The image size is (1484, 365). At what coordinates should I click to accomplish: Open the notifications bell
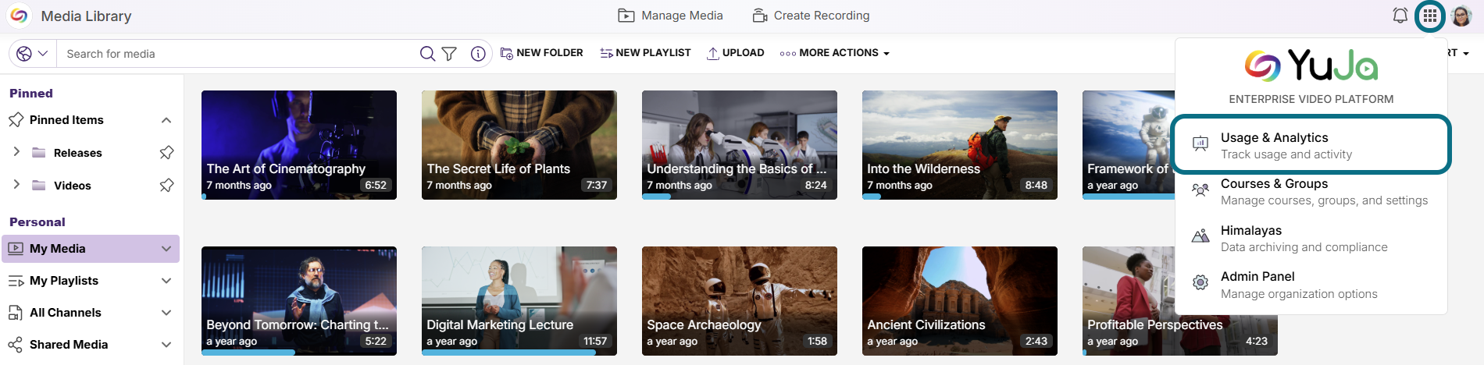click(x=1400, y=16)
